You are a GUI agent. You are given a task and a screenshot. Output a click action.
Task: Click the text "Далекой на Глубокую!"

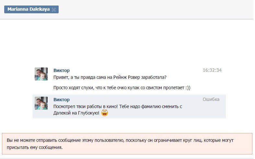pyautogui.click(x=76, y=113)
